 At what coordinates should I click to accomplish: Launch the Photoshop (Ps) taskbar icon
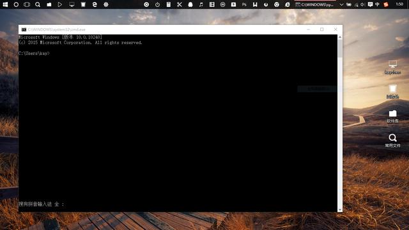pos(244,4)
